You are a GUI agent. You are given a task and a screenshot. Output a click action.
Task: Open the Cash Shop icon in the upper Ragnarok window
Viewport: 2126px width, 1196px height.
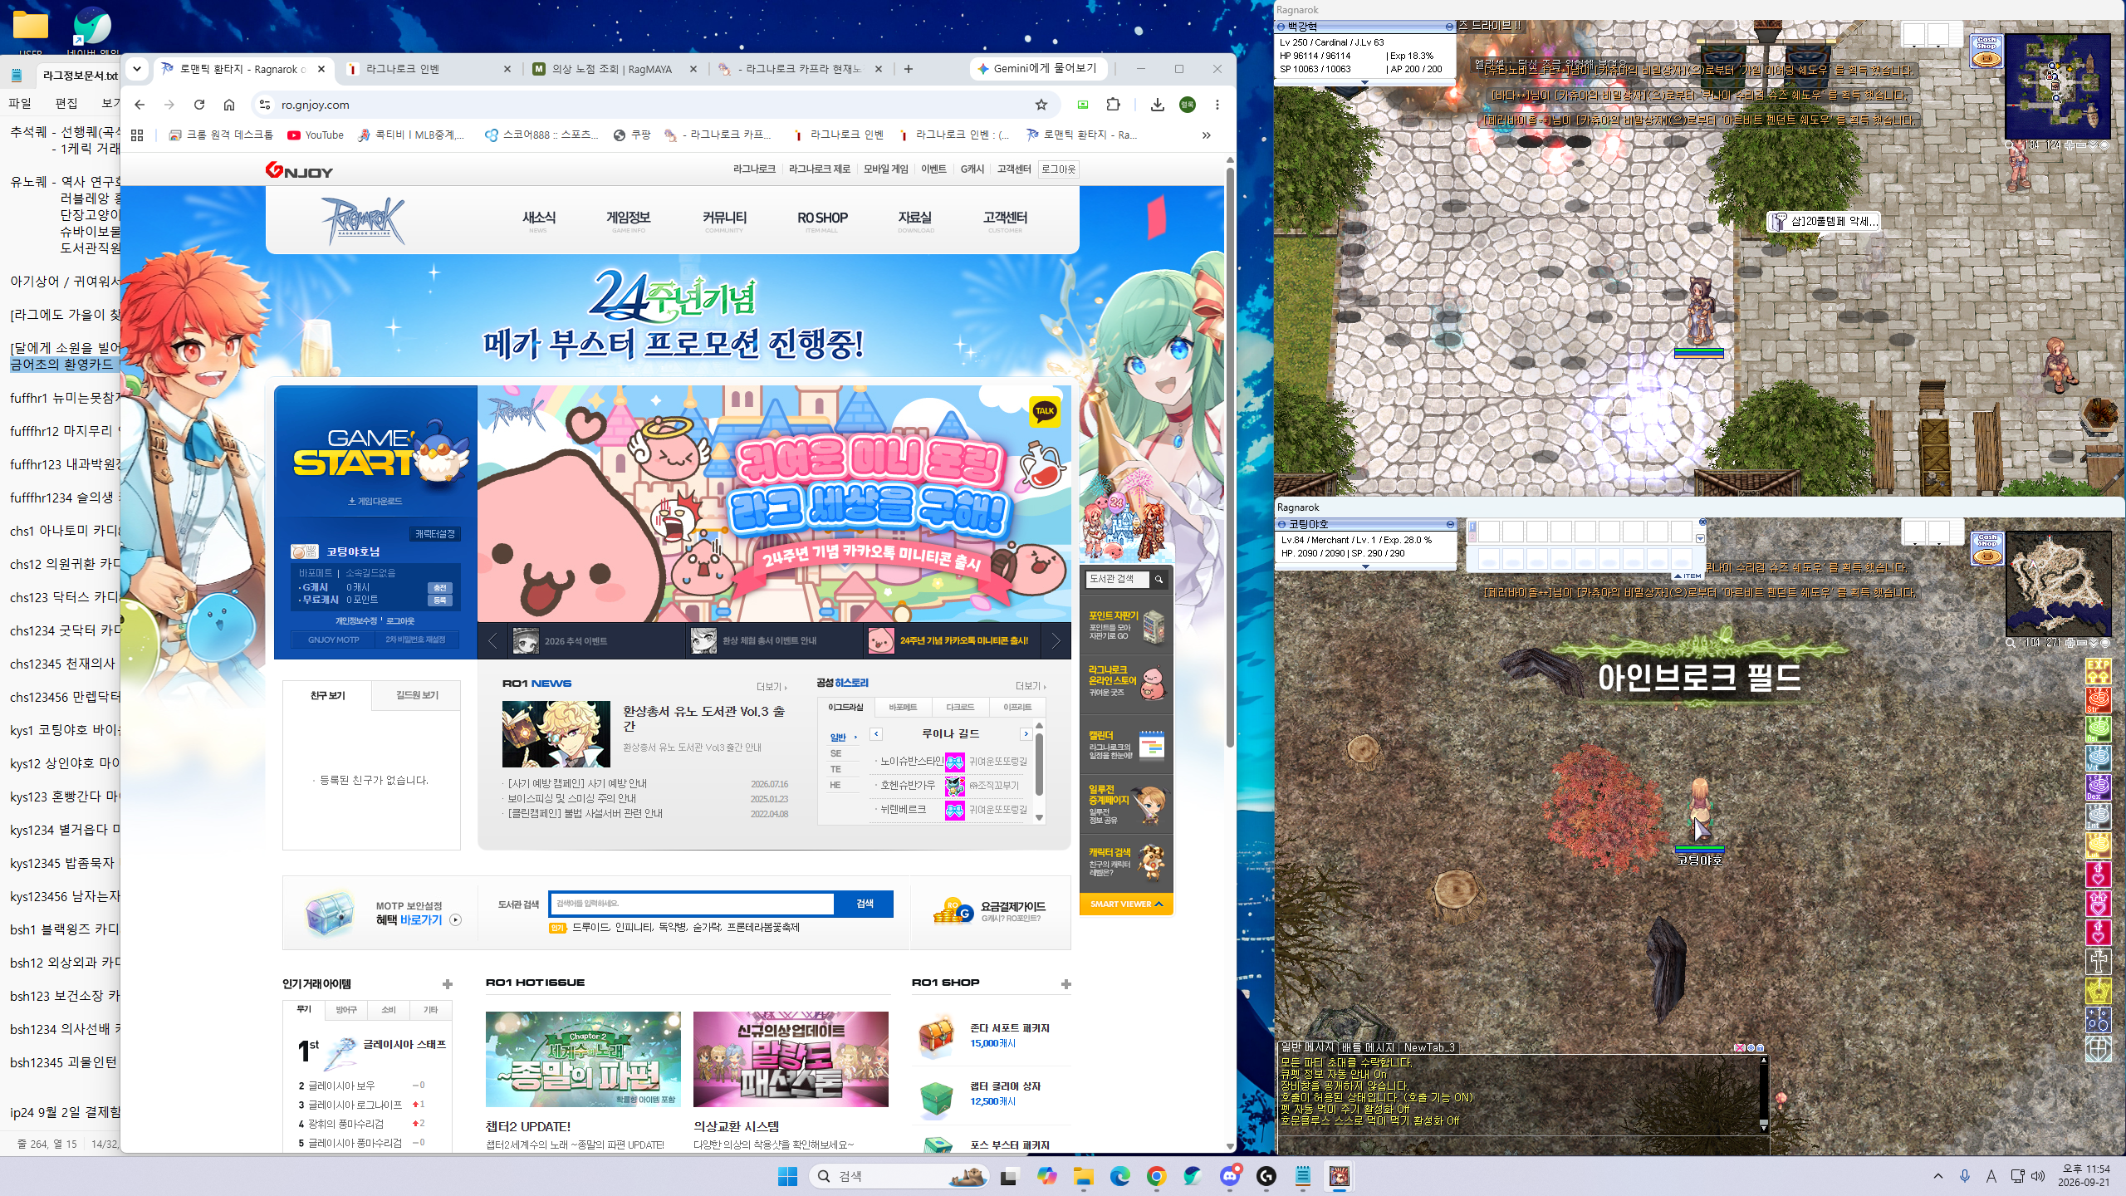tap(1986, 51)
